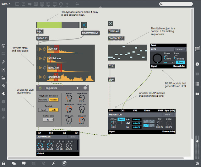Image resolution: width=201 pixels, height=167 pixels.
Task: Toggle the X above metro 4n
Action: 110,23
